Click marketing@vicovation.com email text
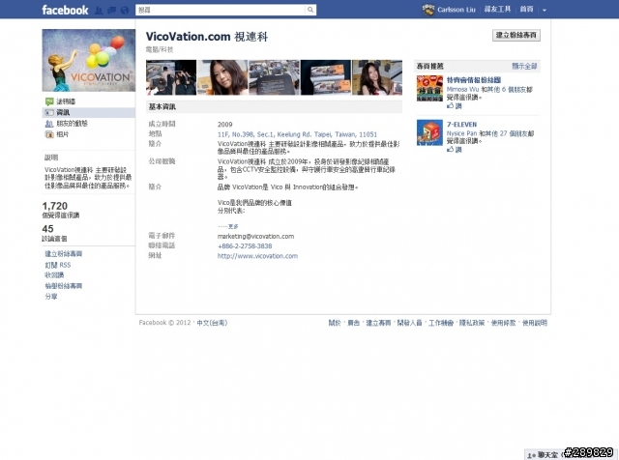Image resolution: width=619 pixels, height=460 pixels. tap(255, 237)
